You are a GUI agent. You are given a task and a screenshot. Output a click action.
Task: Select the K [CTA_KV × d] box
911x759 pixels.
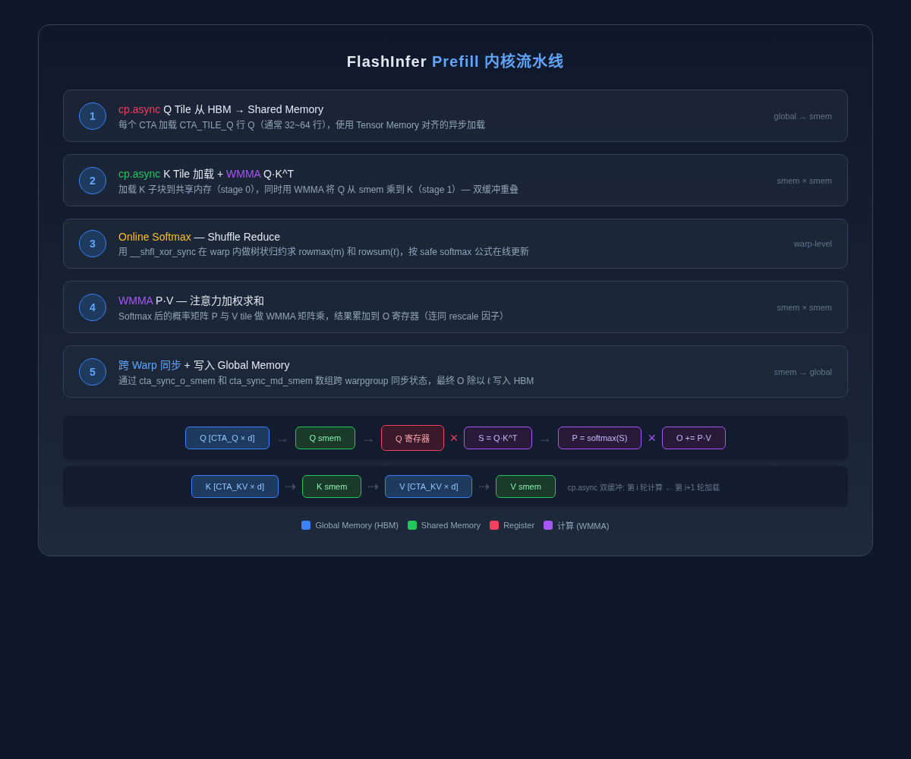pos(235,487)
